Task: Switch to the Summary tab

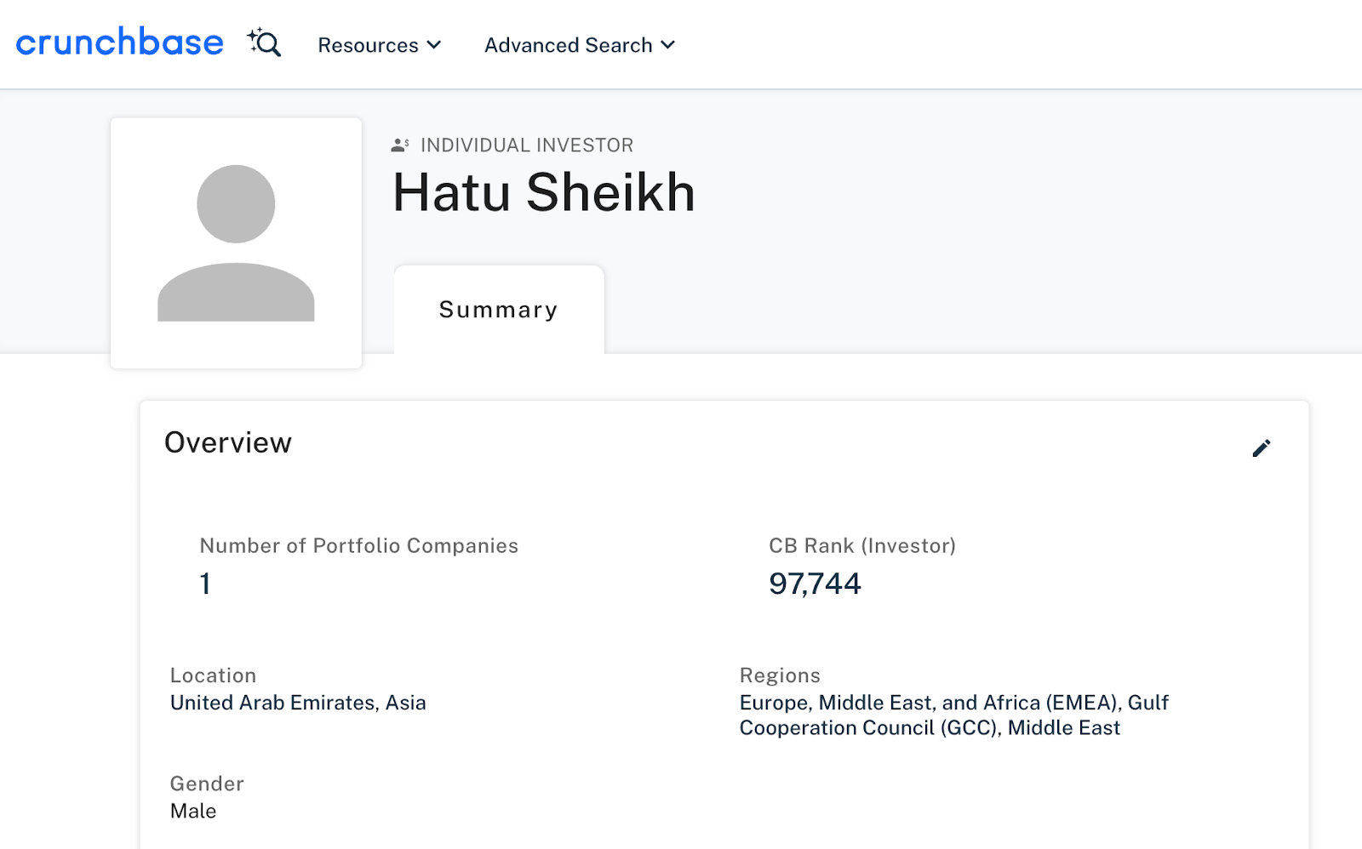Action: (x=498, y=310)
